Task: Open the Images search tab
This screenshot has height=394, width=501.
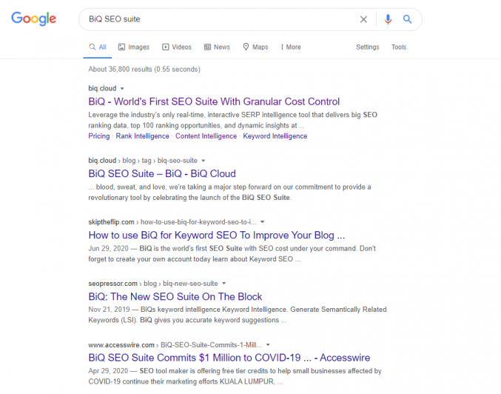Action: (x=134, y=47)
